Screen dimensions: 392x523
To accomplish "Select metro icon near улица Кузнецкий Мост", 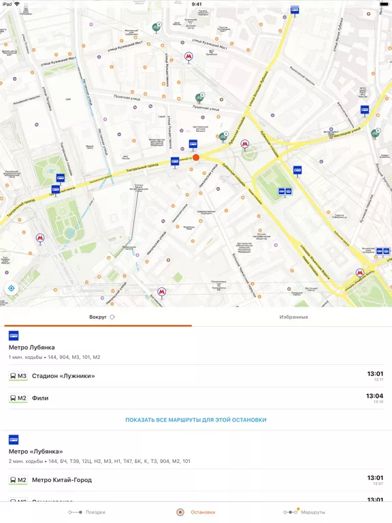I will pos(189,57).
